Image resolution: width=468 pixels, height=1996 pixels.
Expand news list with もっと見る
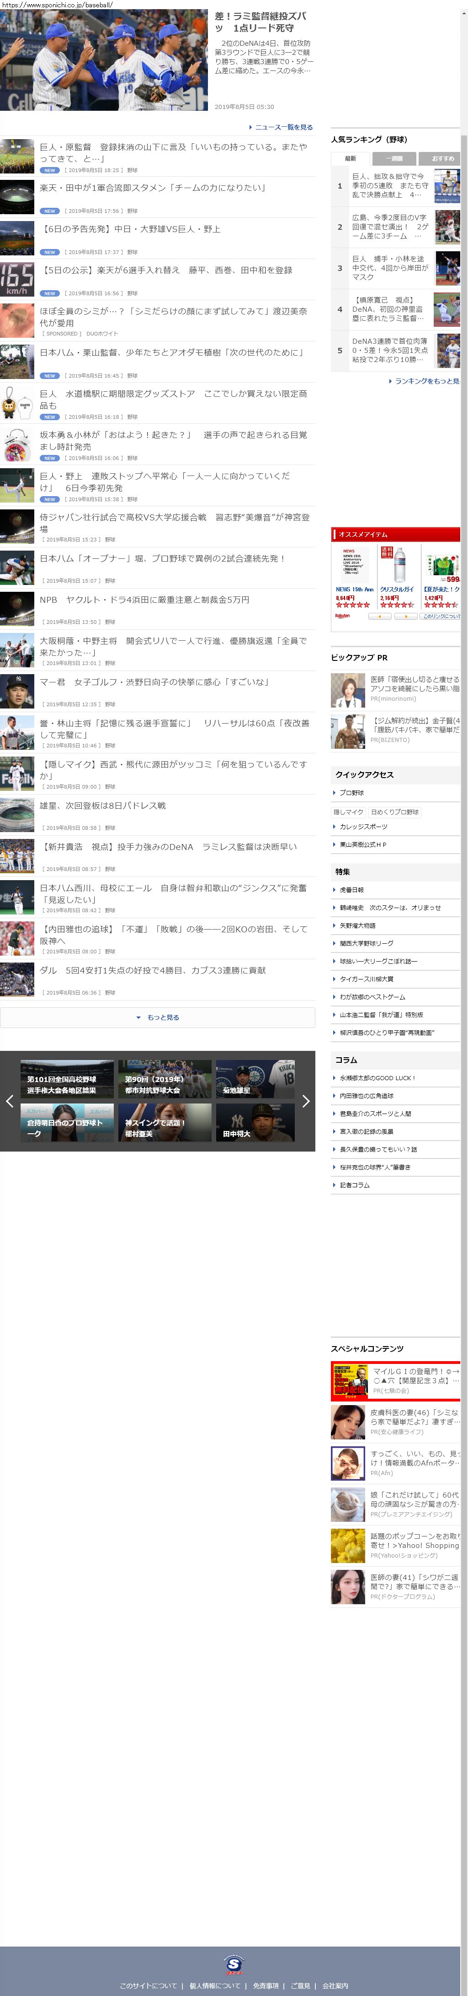pos(158,1017)
